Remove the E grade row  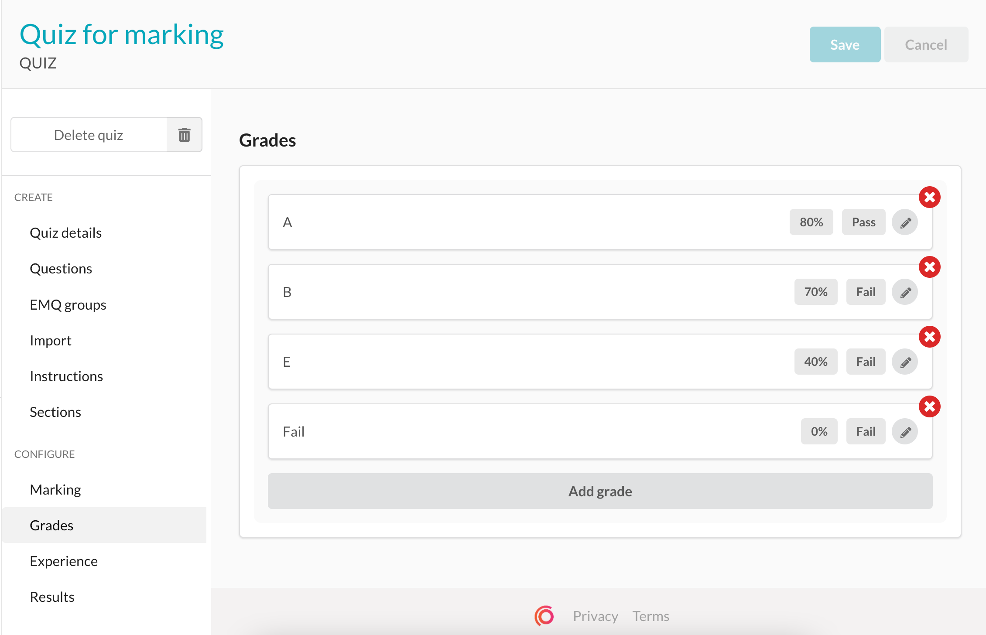pos(929,337)
